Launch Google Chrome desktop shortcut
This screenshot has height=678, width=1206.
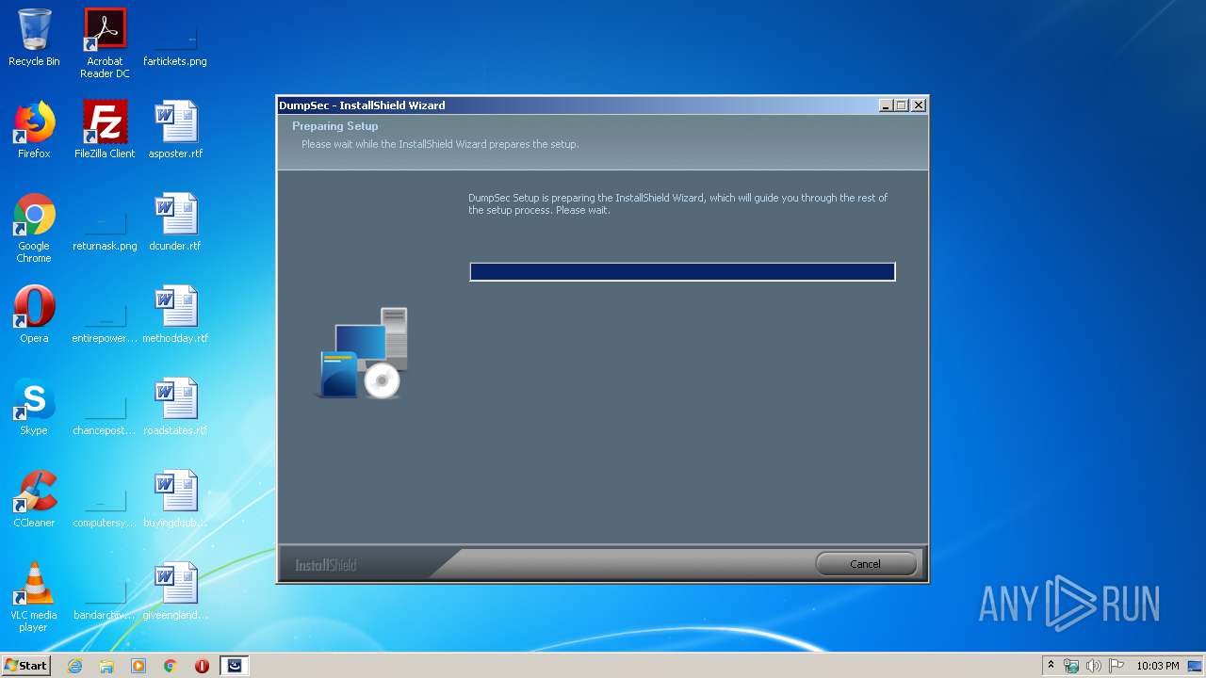34,229
